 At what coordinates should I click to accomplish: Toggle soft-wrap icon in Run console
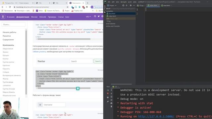tap(111, 97)
